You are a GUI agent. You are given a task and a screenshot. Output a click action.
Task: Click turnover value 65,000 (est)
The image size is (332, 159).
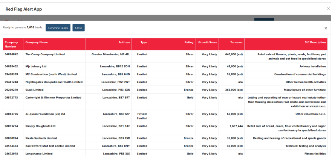235,114
